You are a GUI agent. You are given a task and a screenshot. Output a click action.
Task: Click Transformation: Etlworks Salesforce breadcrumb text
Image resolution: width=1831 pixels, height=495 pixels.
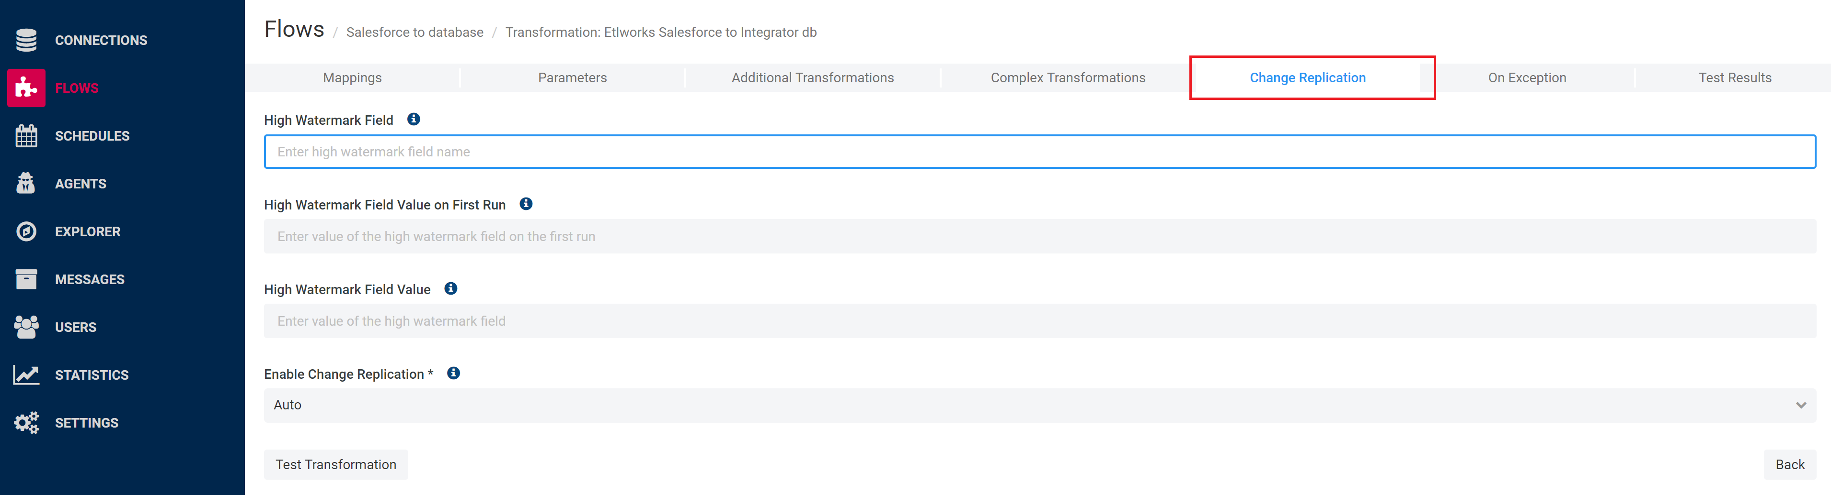tap(661, 32)
